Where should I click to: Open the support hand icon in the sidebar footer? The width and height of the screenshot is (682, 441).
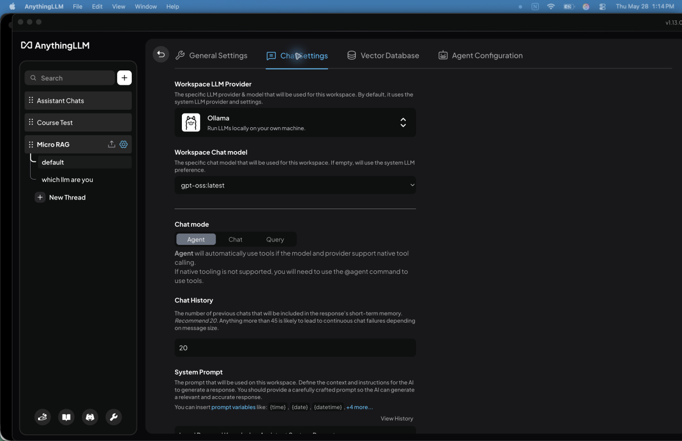click(x=43, y=417)
